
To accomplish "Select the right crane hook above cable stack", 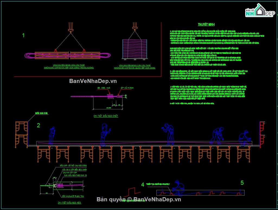I will click(x=135, y=26).
